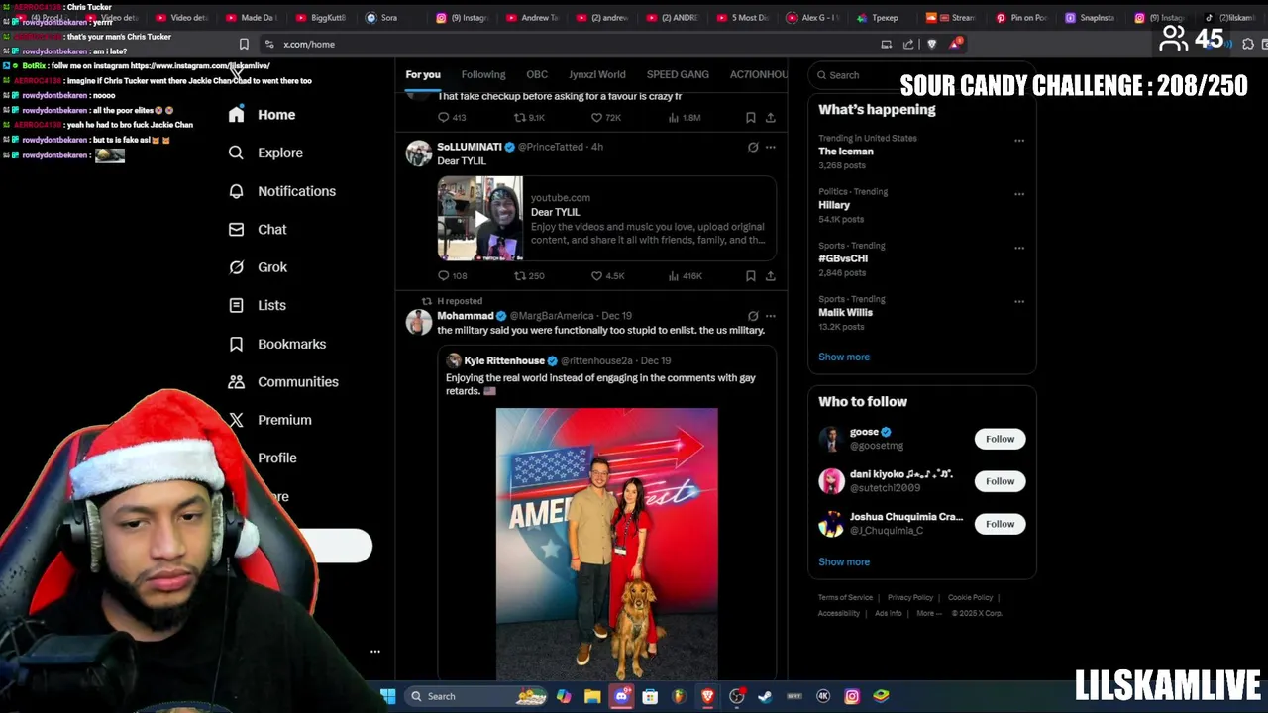Open Lists in the sidebar
This screenshot has width=1268, height=713.
[257, 305]
